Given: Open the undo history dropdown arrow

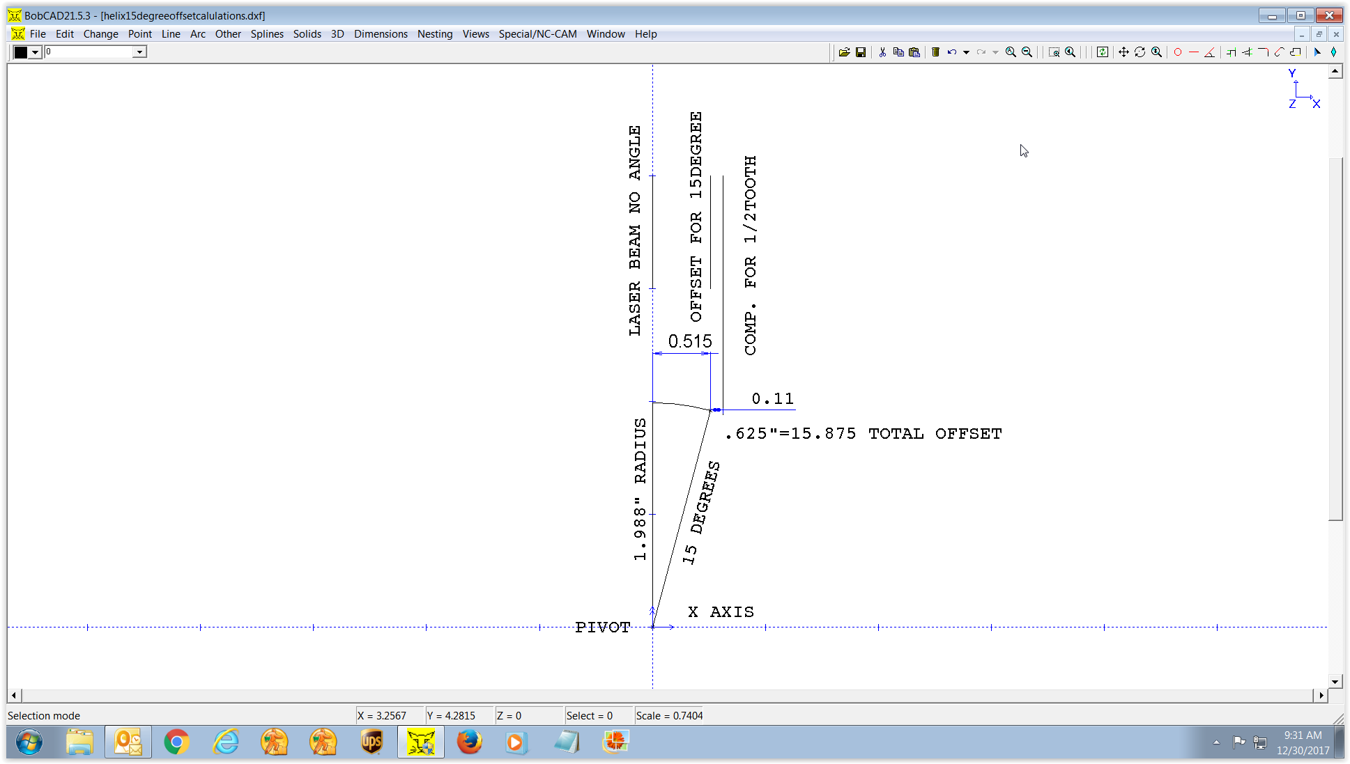Looking at the screenshot, I should point(966,52).
